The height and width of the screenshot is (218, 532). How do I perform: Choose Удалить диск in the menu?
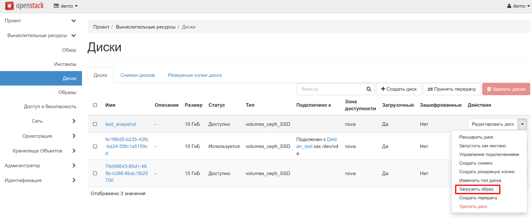coord(473,206)
